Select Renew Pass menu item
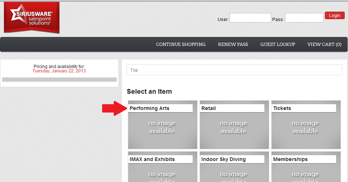The height and width of the screenshot is (182, 348). (x=233, y=45)
